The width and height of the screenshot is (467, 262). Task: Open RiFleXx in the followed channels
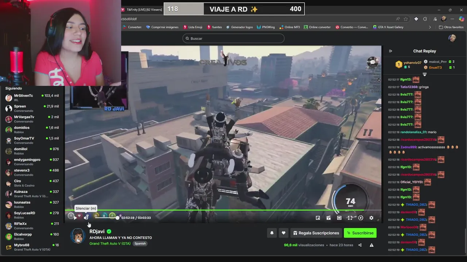(32, 226)
